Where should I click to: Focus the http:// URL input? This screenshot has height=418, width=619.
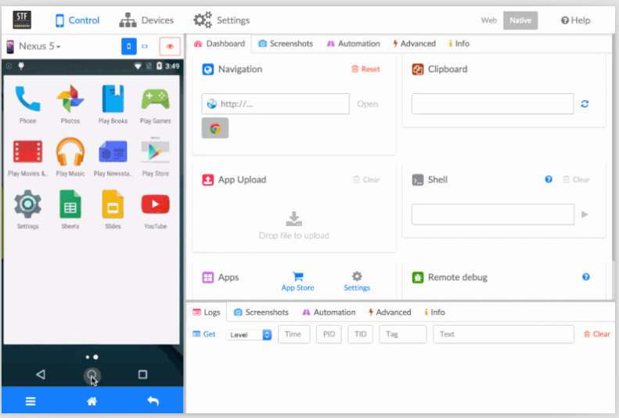(275, 104)
